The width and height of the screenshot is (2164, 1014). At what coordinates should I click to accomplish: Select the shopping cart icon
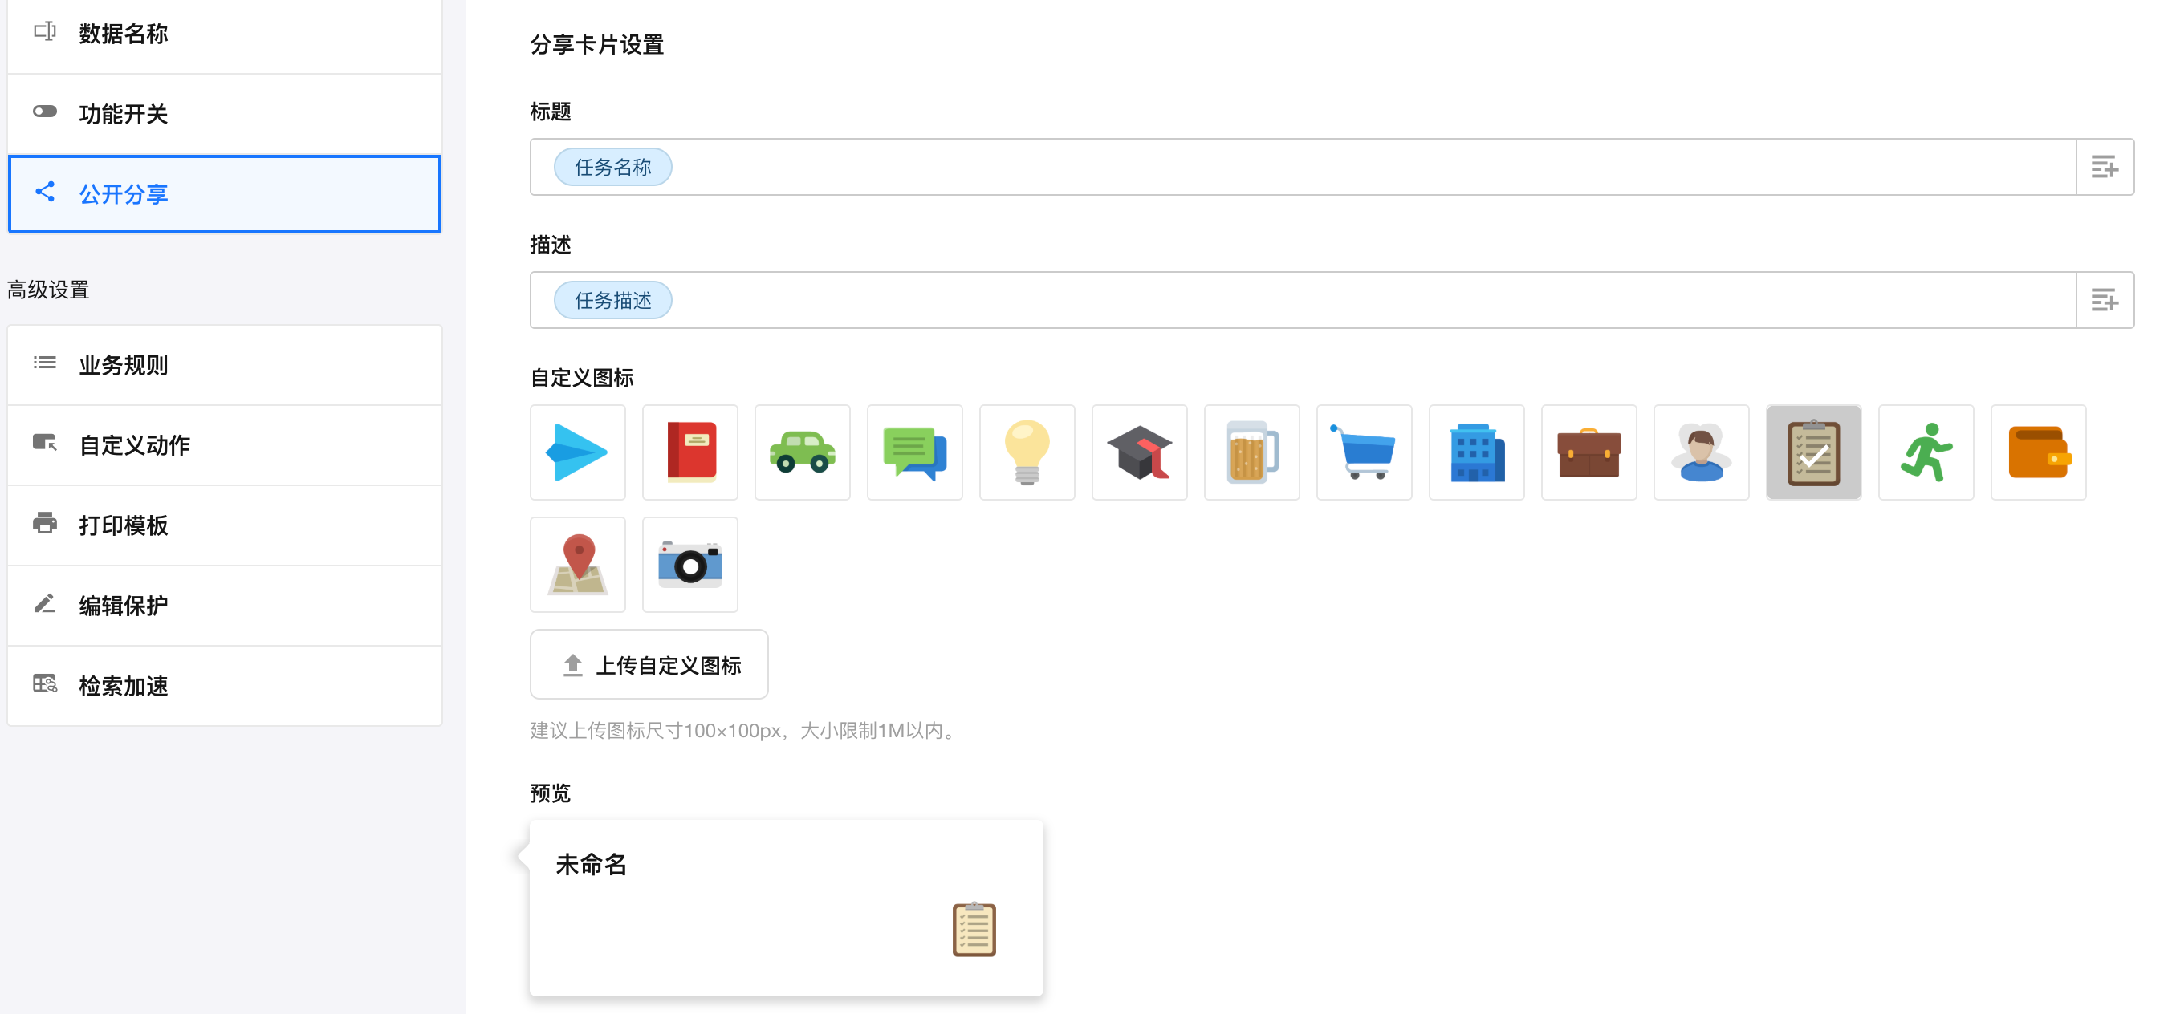1364,452
